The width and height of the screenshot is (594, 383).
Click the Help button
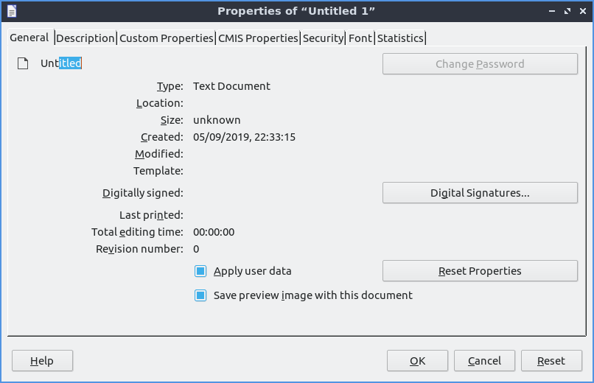coord(42,361)
